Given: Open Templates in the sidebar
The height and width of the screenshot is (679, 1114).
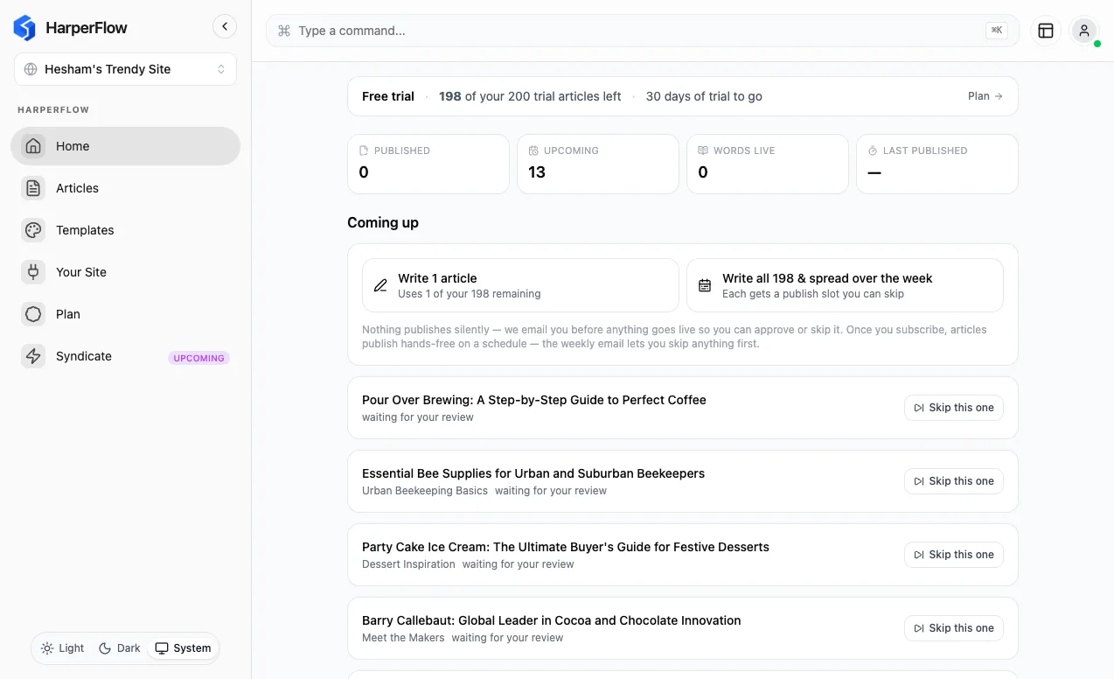Looking at the screenshot, I should click(x=125, y=230).
